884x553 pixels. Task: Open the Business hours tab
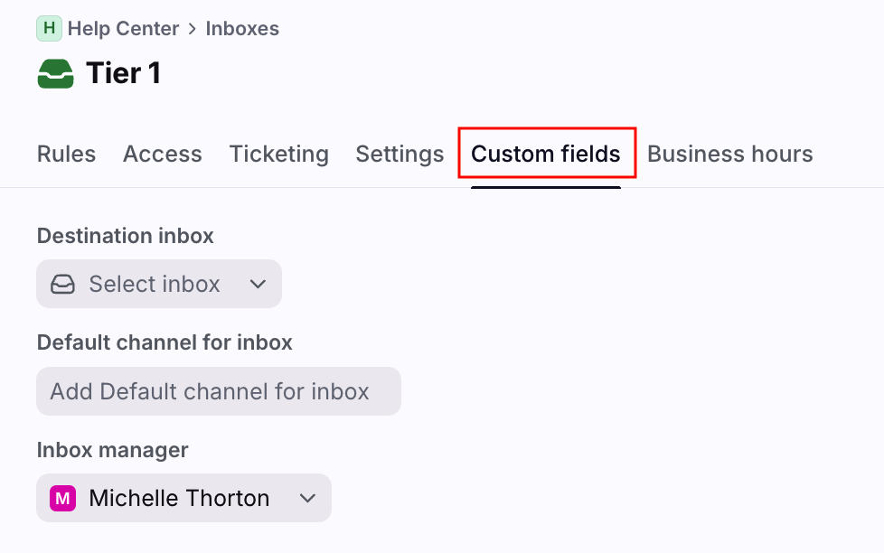[x=729, y=155]
